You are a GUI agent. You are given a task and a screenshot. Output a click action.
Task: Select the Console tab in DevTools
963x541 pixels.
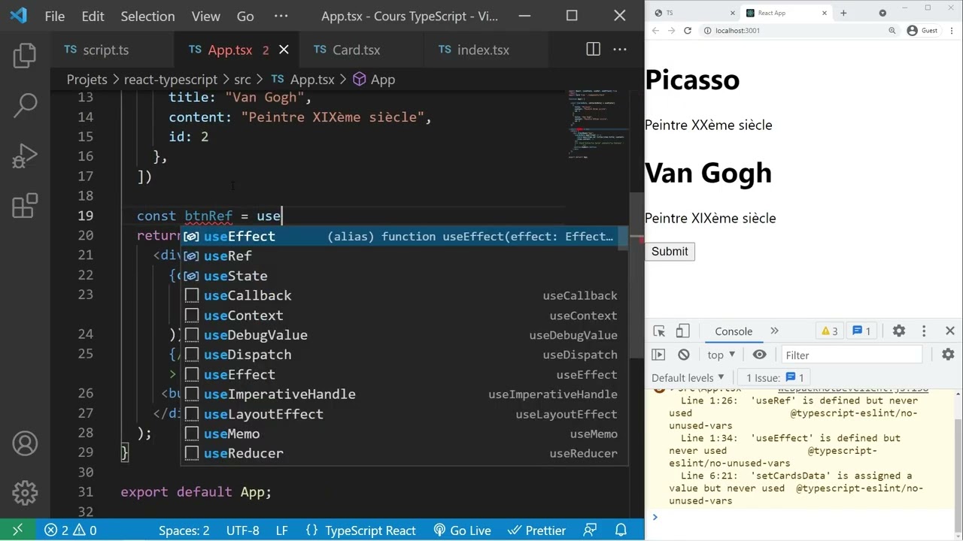point(734,331)
